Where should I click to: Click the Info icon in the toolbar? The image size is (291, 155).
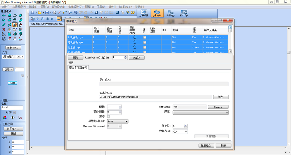pos(96,12)
